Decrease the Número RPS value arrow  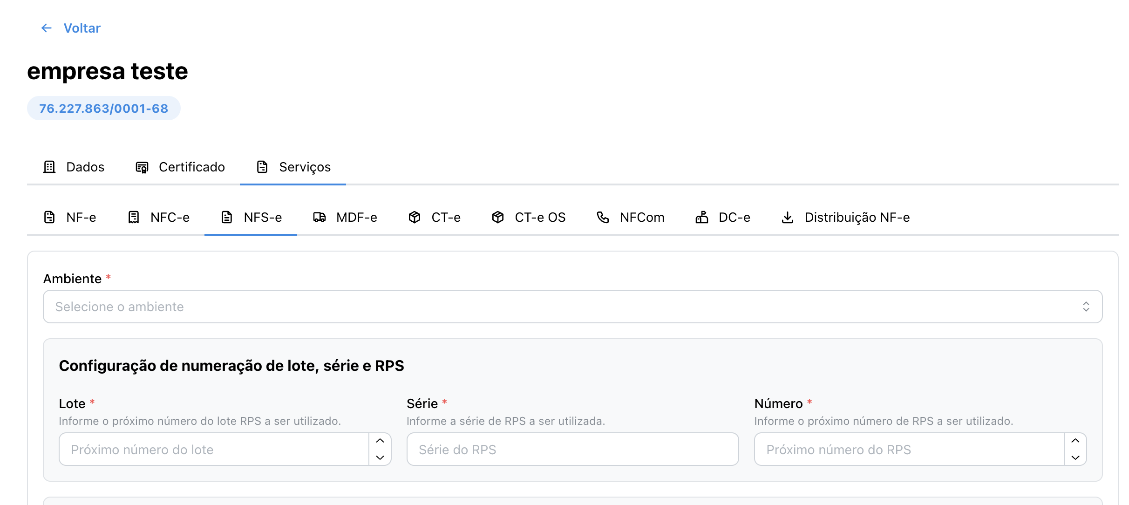pyautogui.click(x=1075, y=457)
